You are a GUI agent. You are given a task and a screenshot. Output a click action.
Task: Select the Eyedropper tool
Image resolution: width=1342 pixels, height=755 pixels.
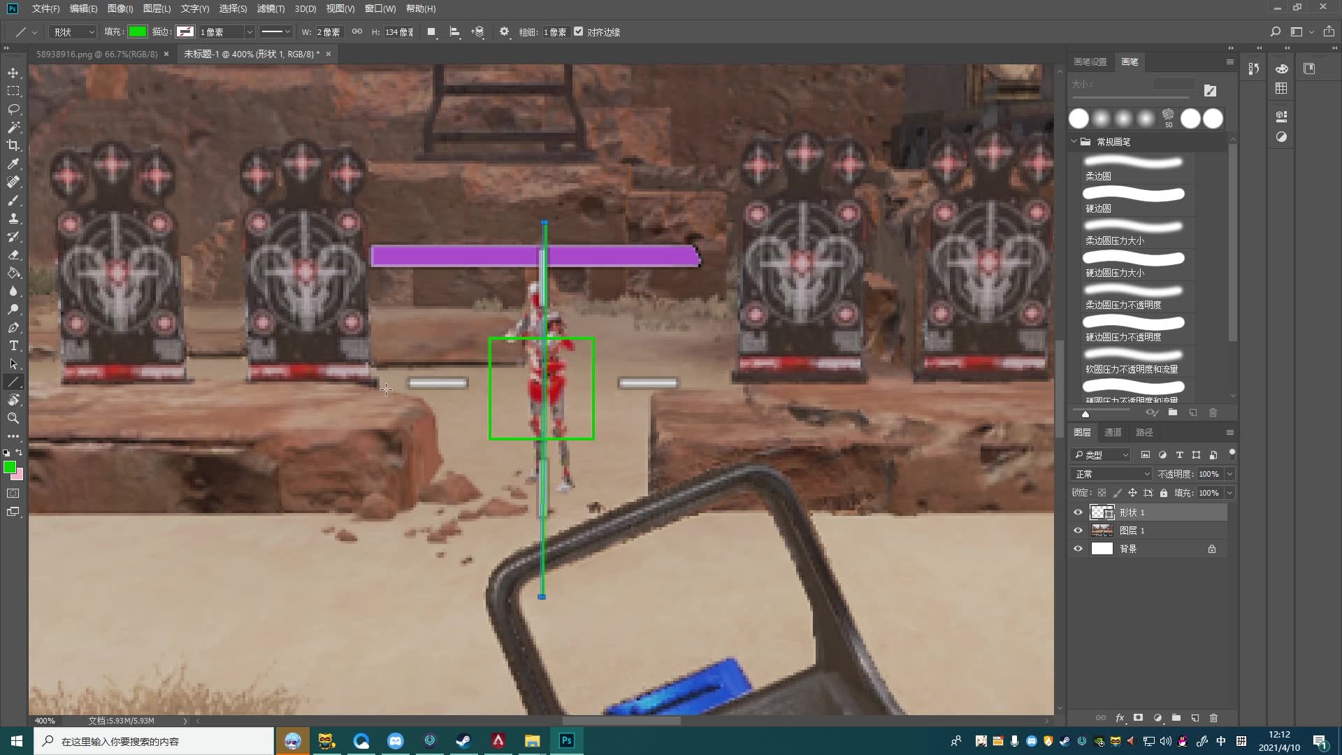pos(13,164)
